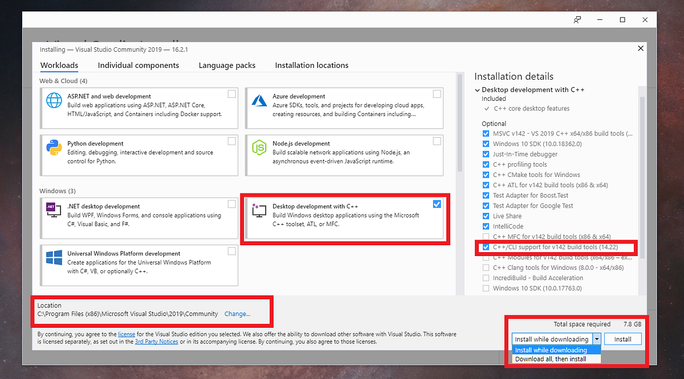This screenshot has width=684, height=379.
Task: Uncheck Test Adapter for Google Test
Action: pyautogui.click(x=486, y=206)
